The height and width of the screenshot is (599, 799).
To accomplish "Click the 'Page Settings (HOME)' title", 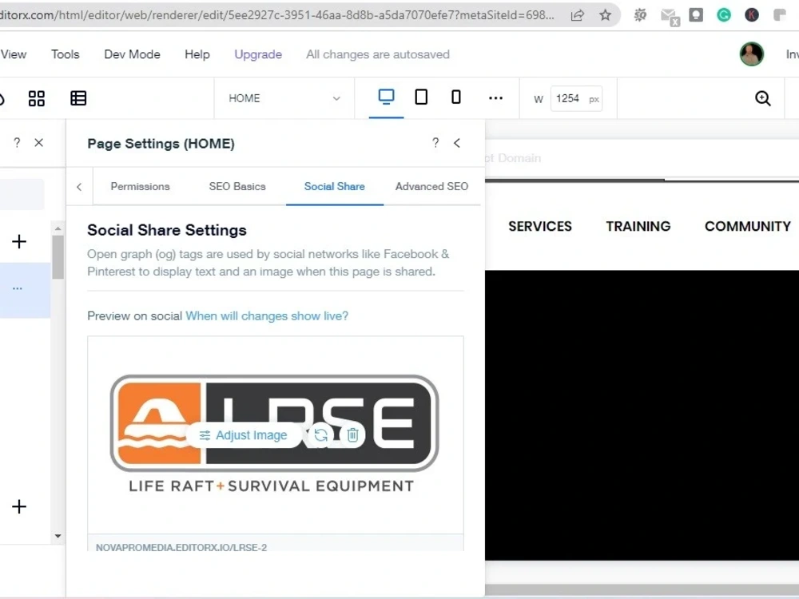I will 161,144.
